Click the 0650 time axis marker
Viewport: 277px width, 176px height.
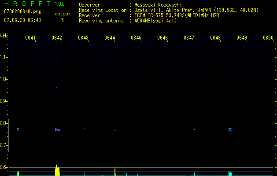[268, 38]
